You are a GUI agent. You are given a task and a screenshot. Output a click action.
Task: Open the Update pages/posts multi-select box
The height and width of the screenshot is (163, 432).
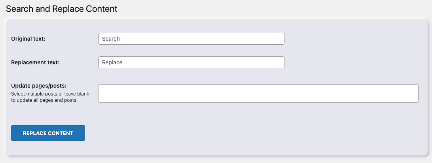tap(258, 94)
